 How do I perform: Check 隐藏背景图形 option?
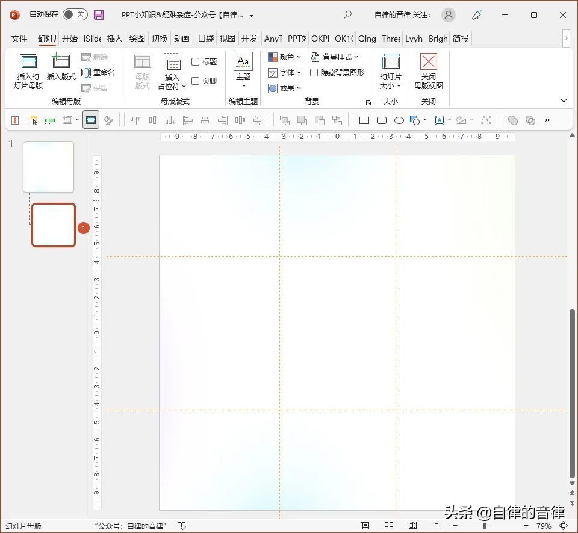click(x=314, y=72)
